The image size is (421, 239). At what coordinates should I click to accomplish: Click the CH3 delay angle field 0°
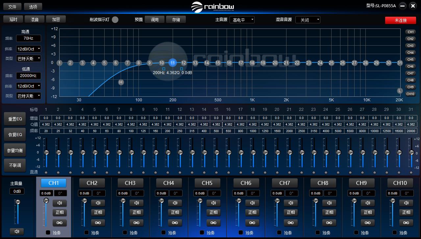137,193
